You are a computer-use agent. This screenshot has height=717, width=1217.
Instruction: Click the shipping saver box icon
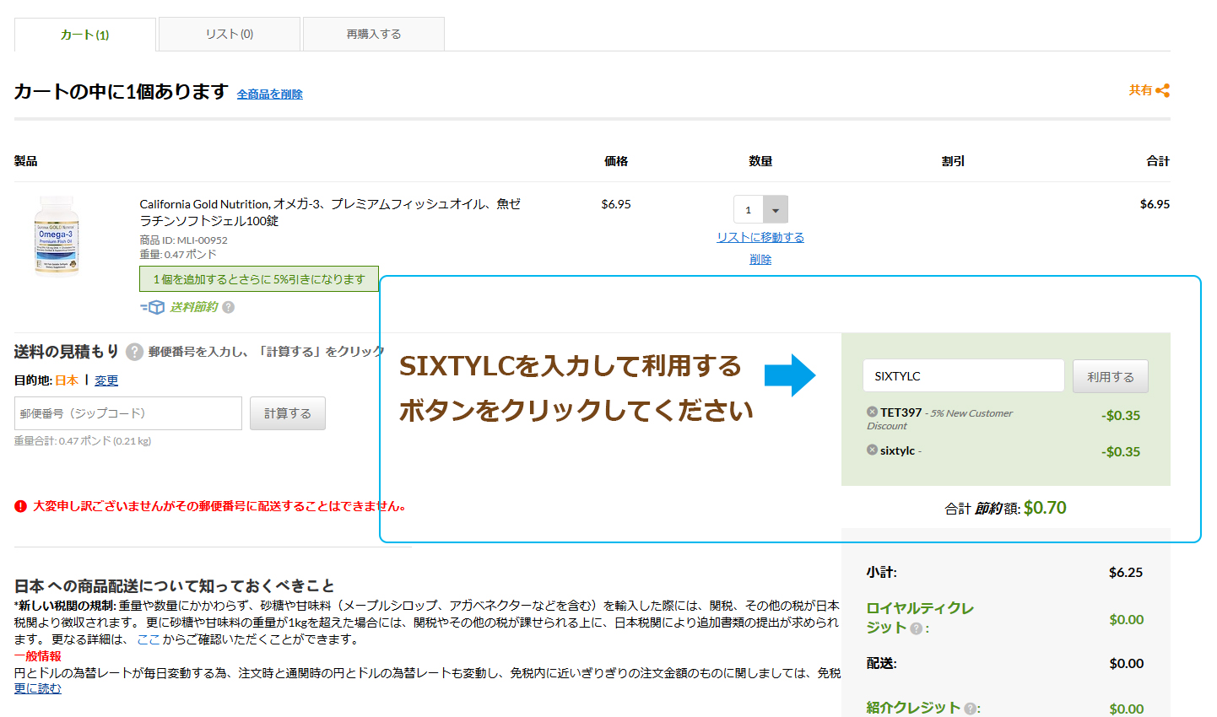(153, 307)
